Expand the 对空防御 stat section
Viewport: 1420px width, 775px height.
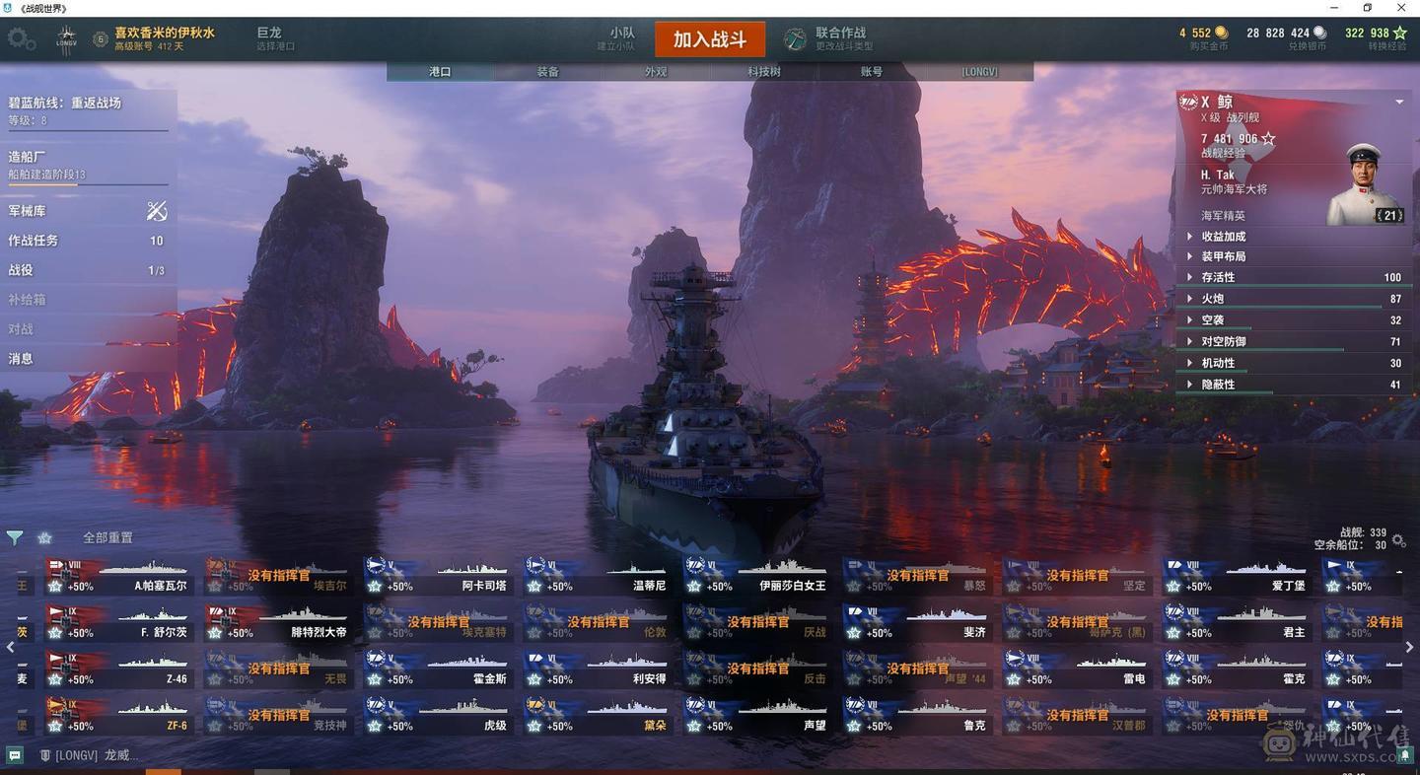tap(1295, 342)
